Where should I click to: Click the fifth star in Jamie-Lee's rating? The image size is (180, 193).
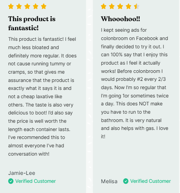tap(43, 6)
